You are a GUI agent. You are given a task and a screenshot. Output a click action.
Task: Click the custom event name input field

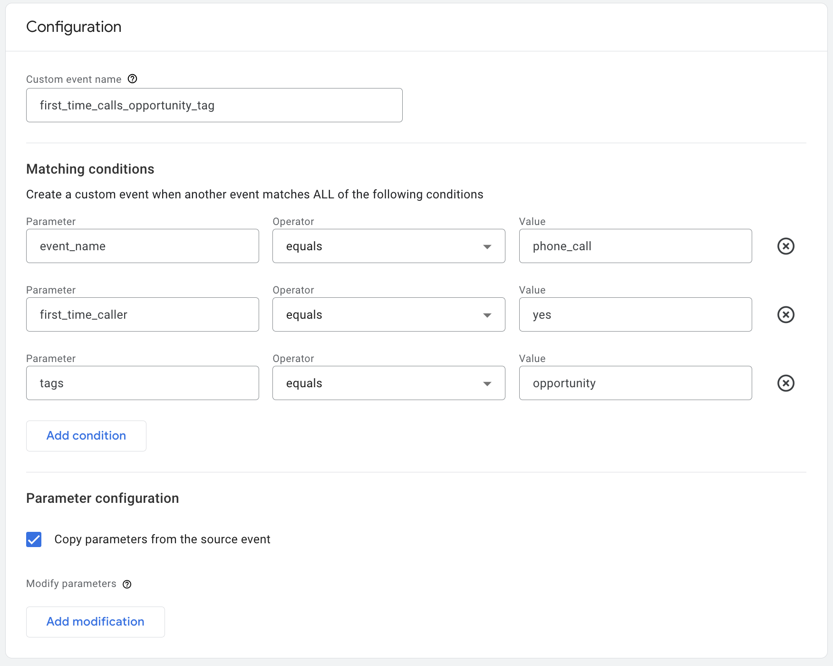click(x=214, y=105)
